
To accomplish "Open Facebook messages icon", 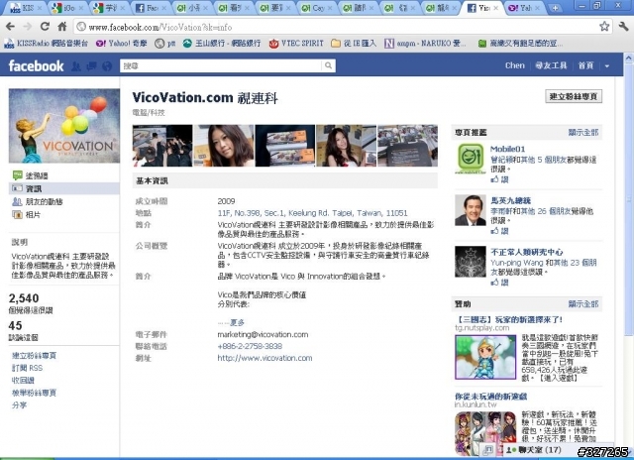I will 91,66.
